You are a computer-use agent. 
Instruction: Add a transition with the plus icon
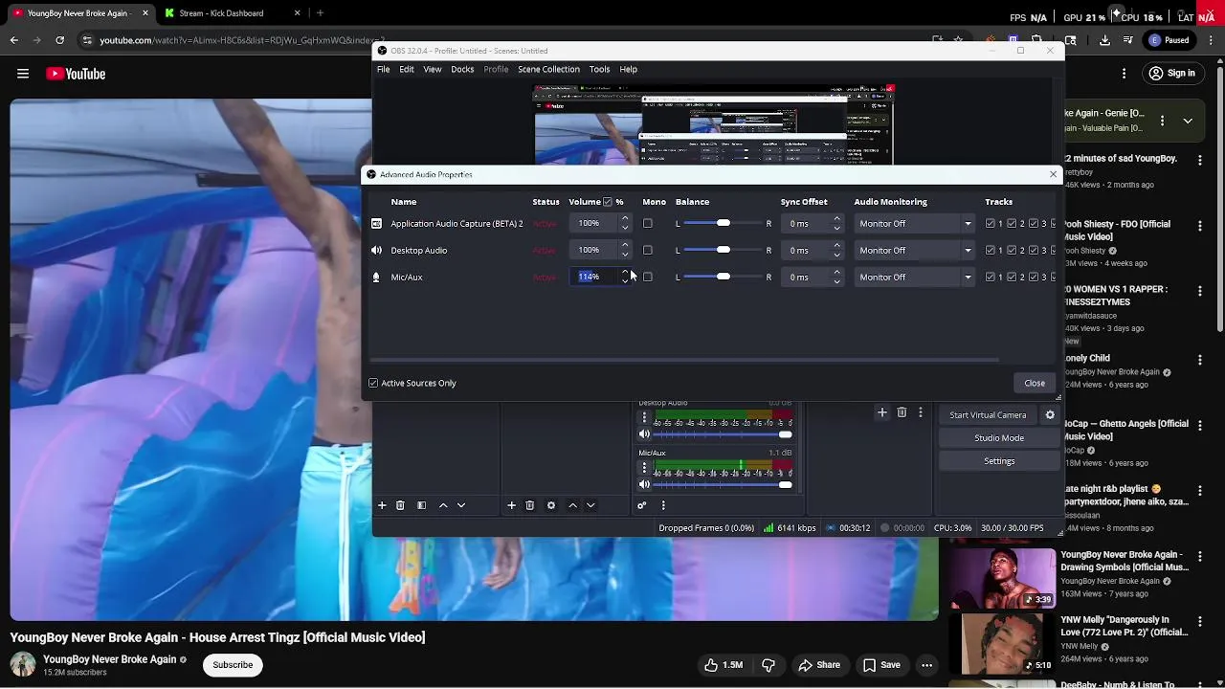(x=882, y=412)
